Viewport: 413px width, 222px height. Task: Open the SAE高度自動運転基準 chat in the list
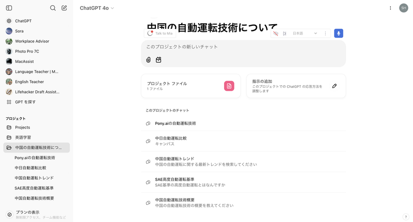243,182
